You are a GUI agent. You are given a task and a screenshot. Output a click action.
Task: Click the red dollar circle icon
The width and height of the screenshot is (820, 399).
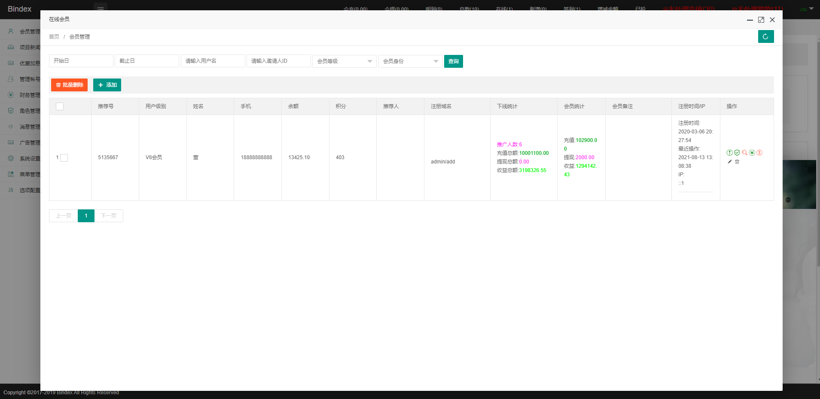click(x=759, y=153)
